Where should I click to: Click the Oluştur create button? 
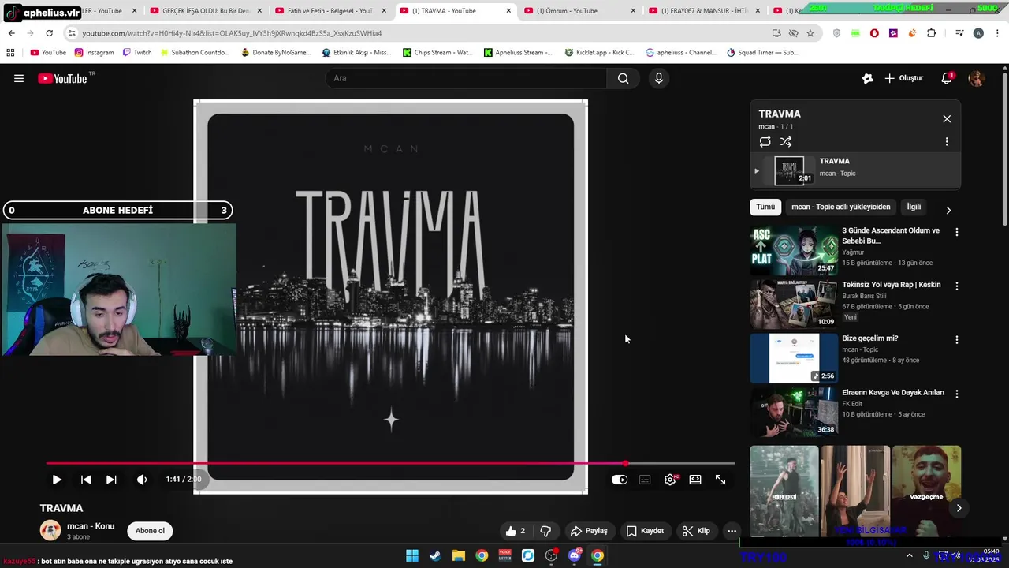(x=903, y=78)
